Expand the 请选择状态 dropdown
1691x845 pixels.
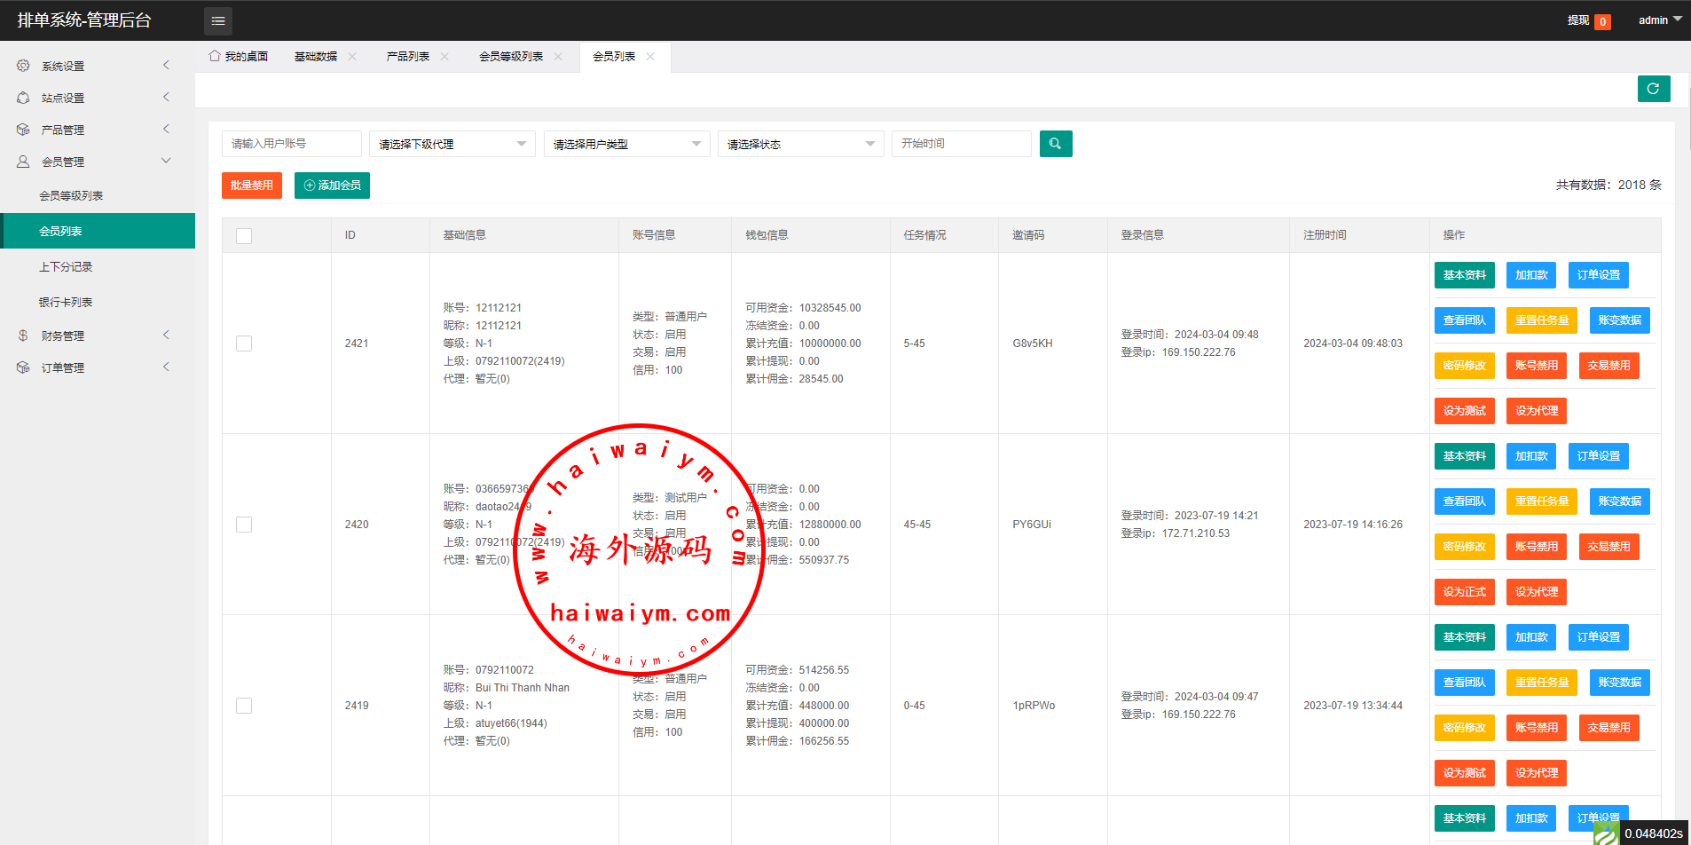pyautogui.click(x=800, y=144)
